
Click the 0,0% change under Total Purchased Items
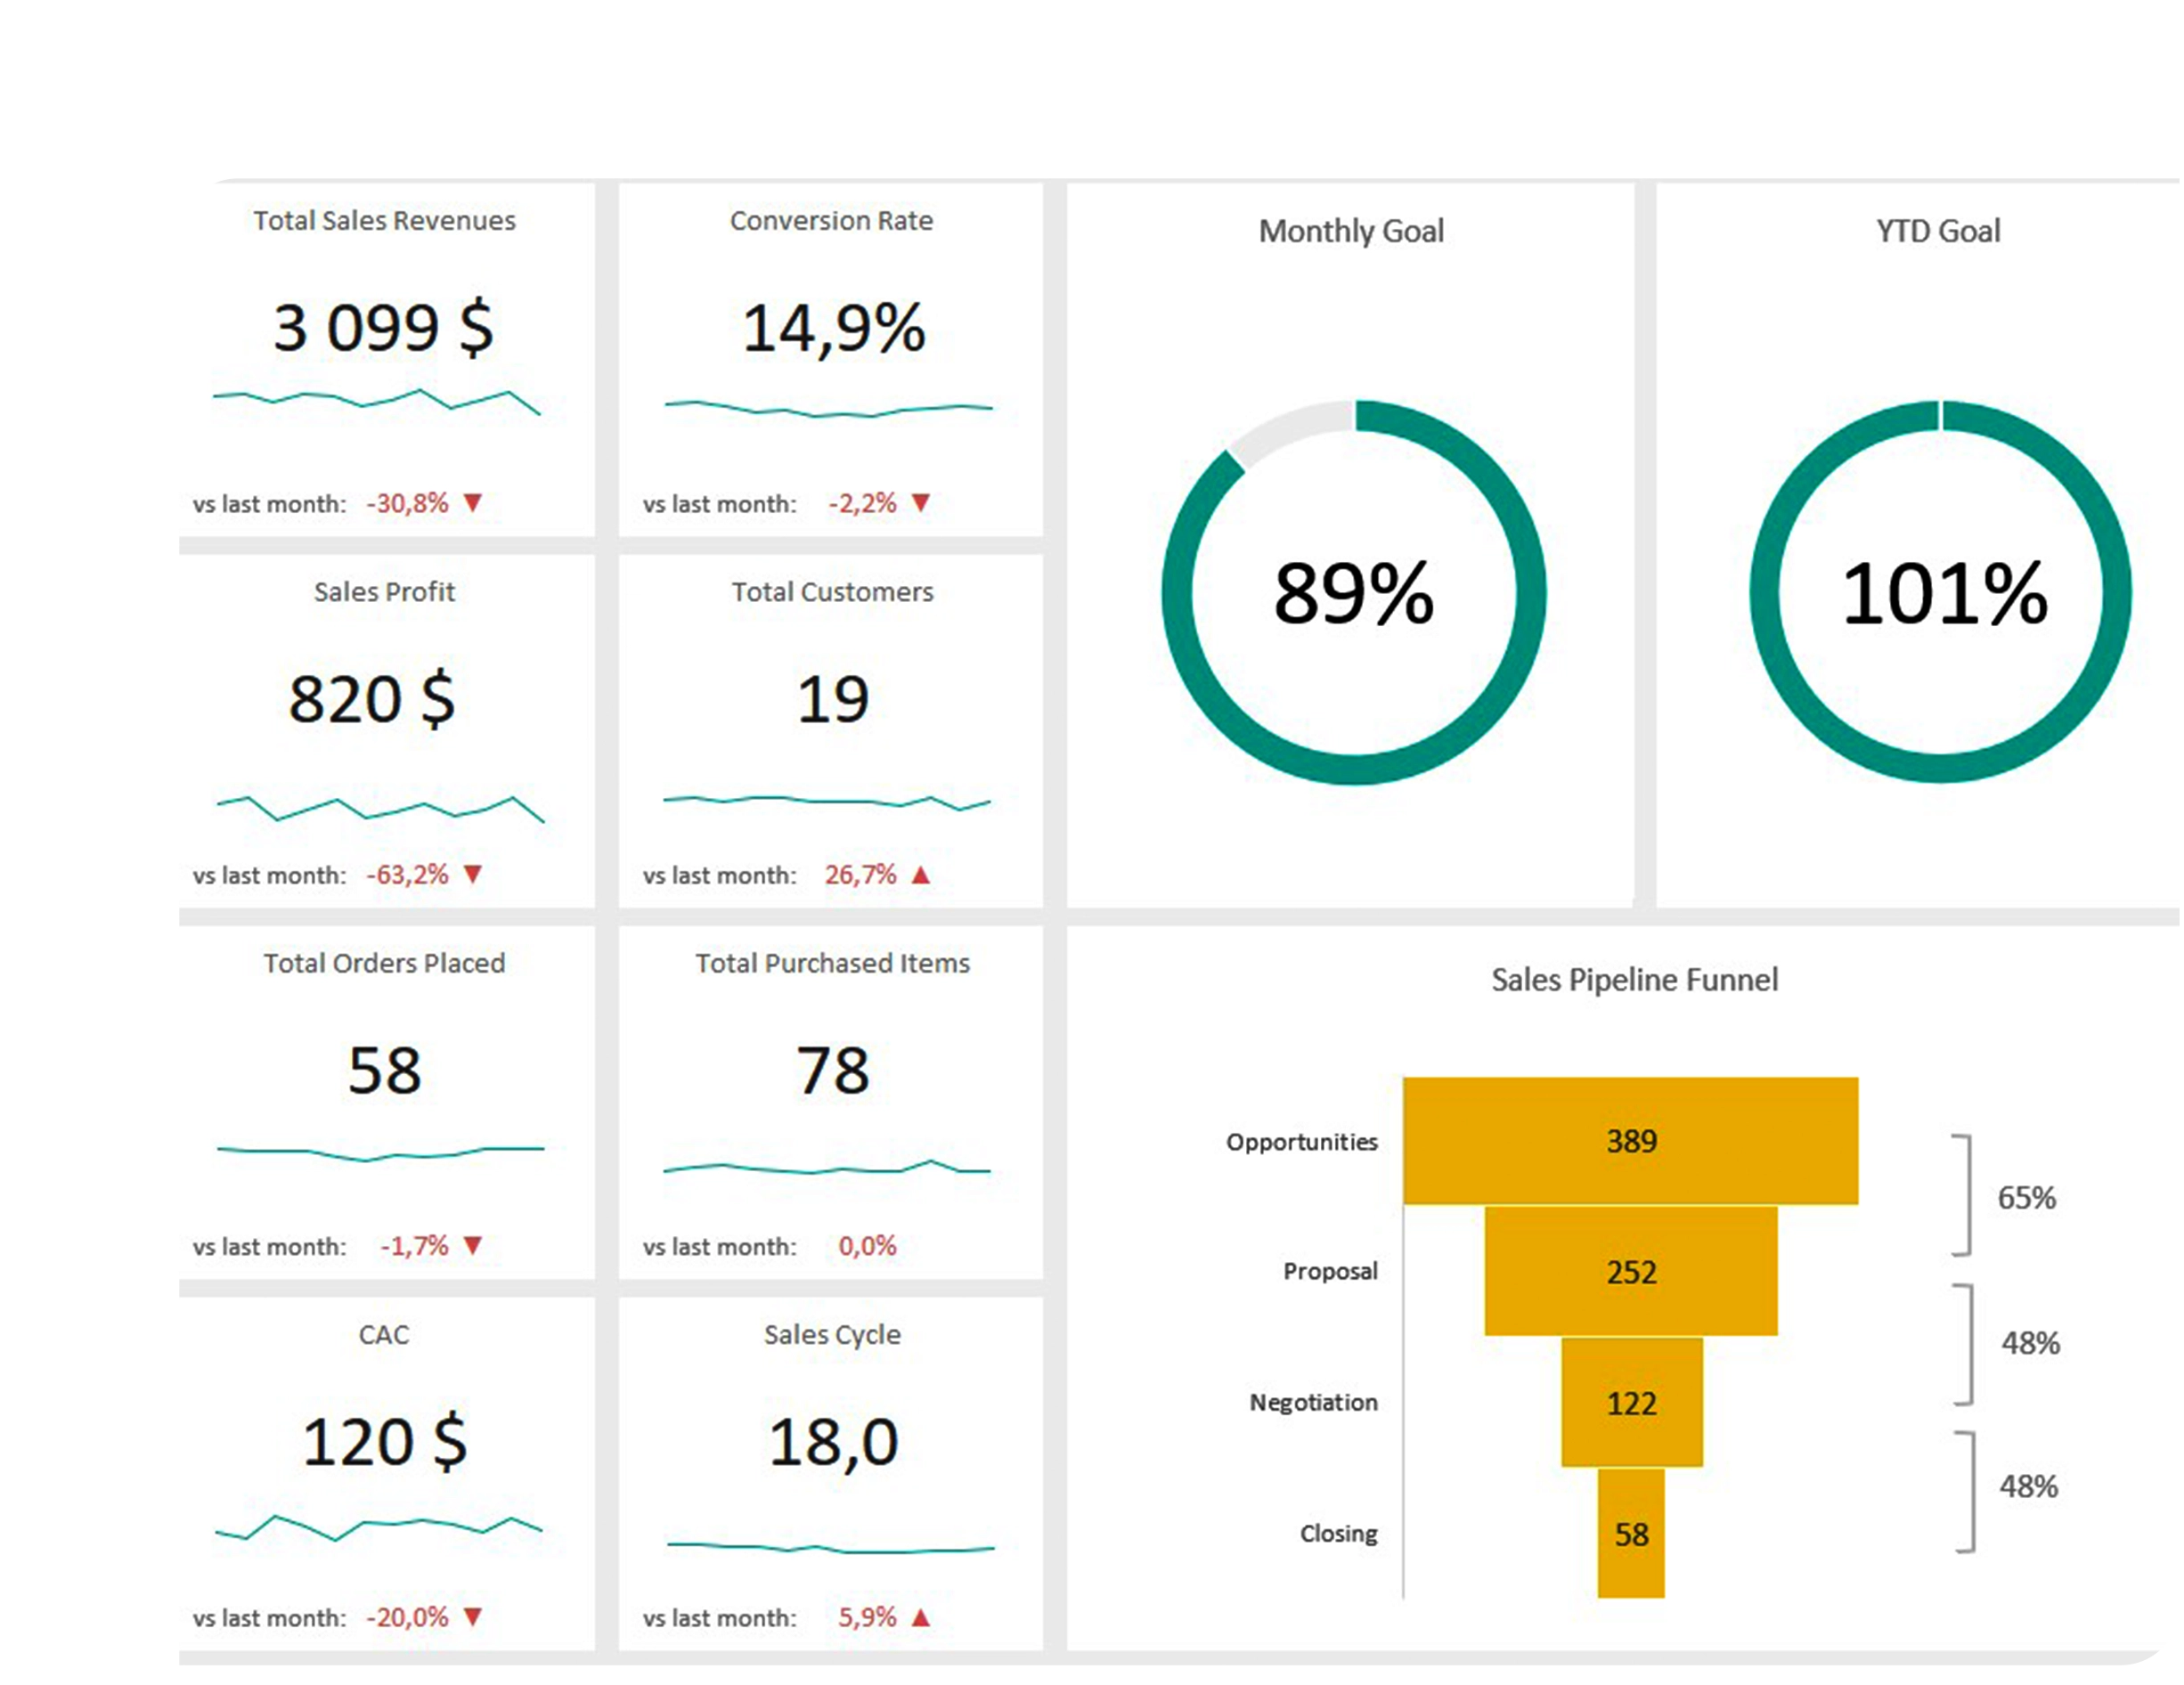[x=866, y=1246]
